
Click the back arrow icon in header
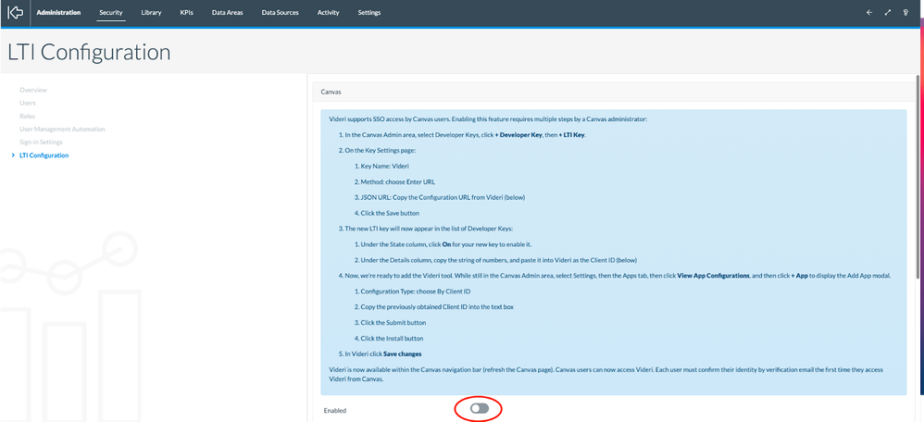coord(869,12)
